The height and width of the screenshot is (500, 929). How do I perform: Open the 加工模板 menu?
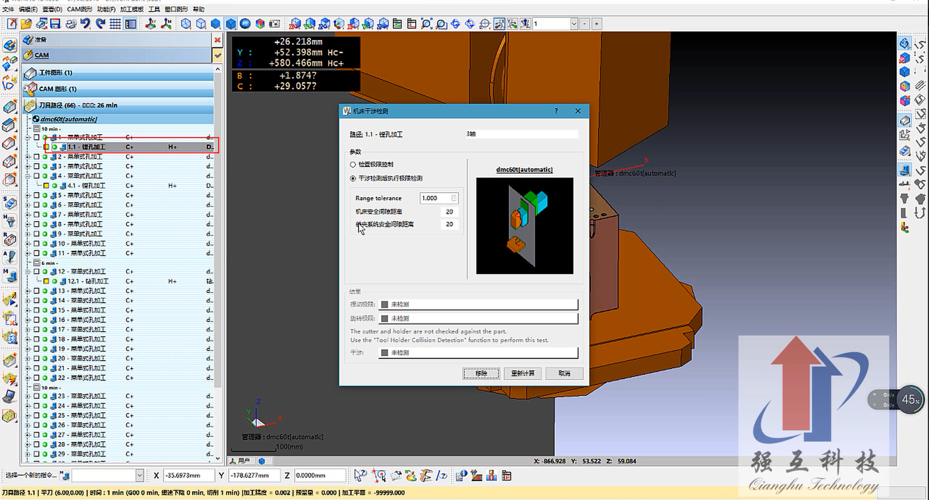pos(132,9)
